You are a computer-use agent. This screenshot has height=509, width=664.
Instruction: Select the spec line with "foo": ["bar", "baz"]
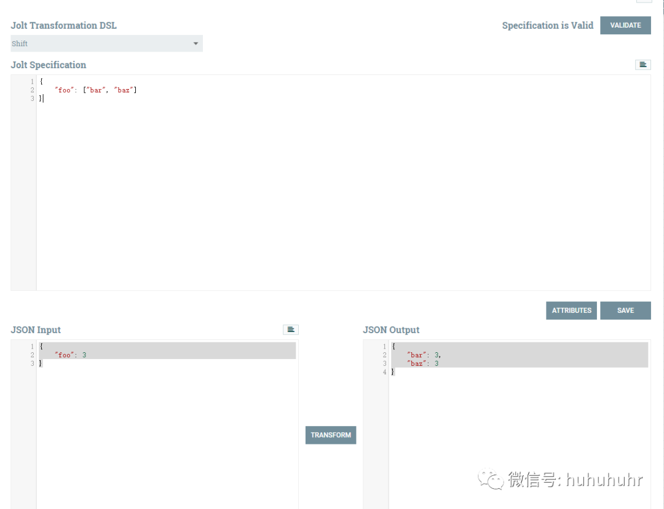[x=96, y=90]
